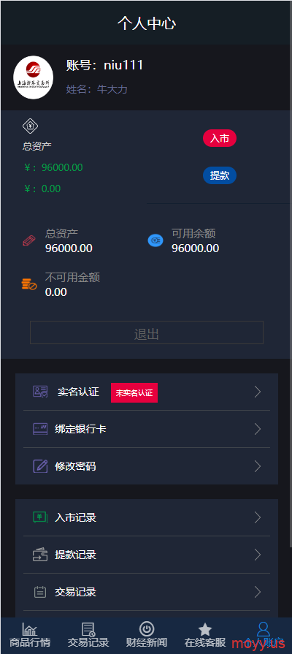292x654 pixels.
Task: Click the ID card icon for 实名认证
Action: pyautogui.click(x=40, y=392)
